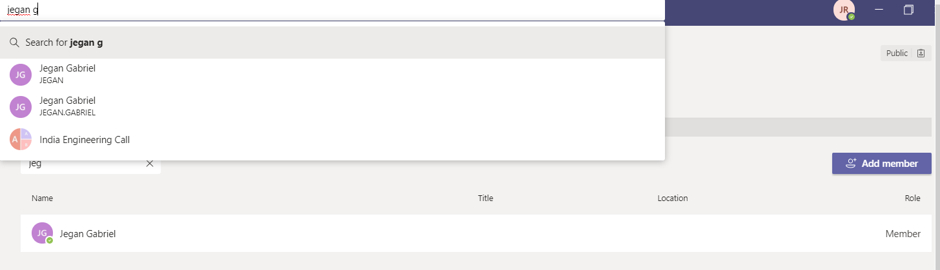Clear the member filter with the X icon
Screen dimensions: 940x270
point(150,164)
